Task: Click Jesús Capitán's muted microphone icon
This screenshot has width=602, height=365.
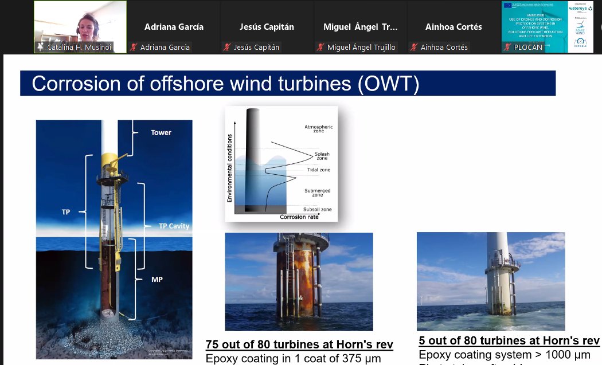Action: [227, 47]
